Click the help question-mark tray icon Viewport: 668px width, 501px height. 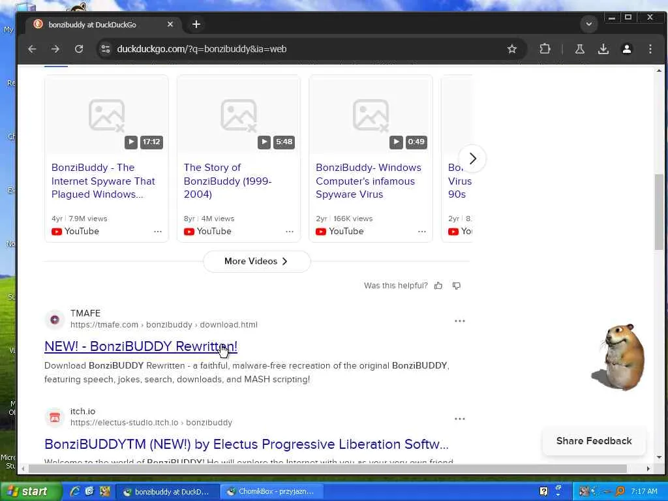[543, 491]
